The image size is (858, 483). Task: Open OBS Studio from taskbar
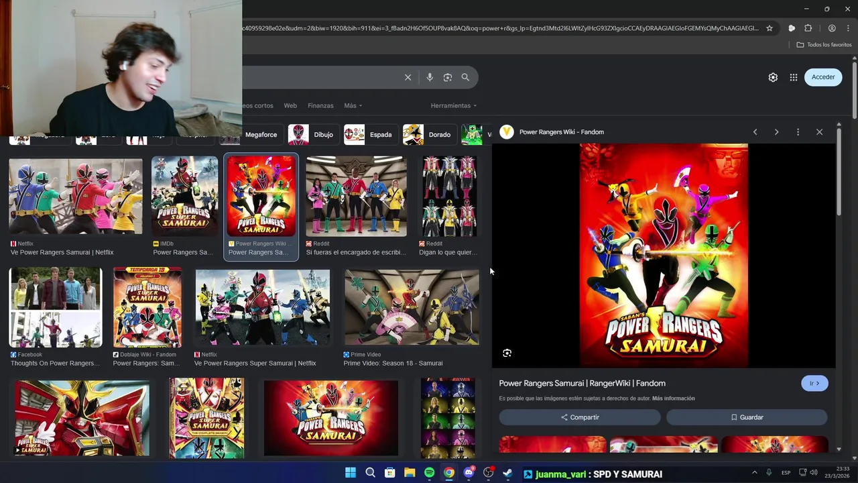tap(489, 473)
